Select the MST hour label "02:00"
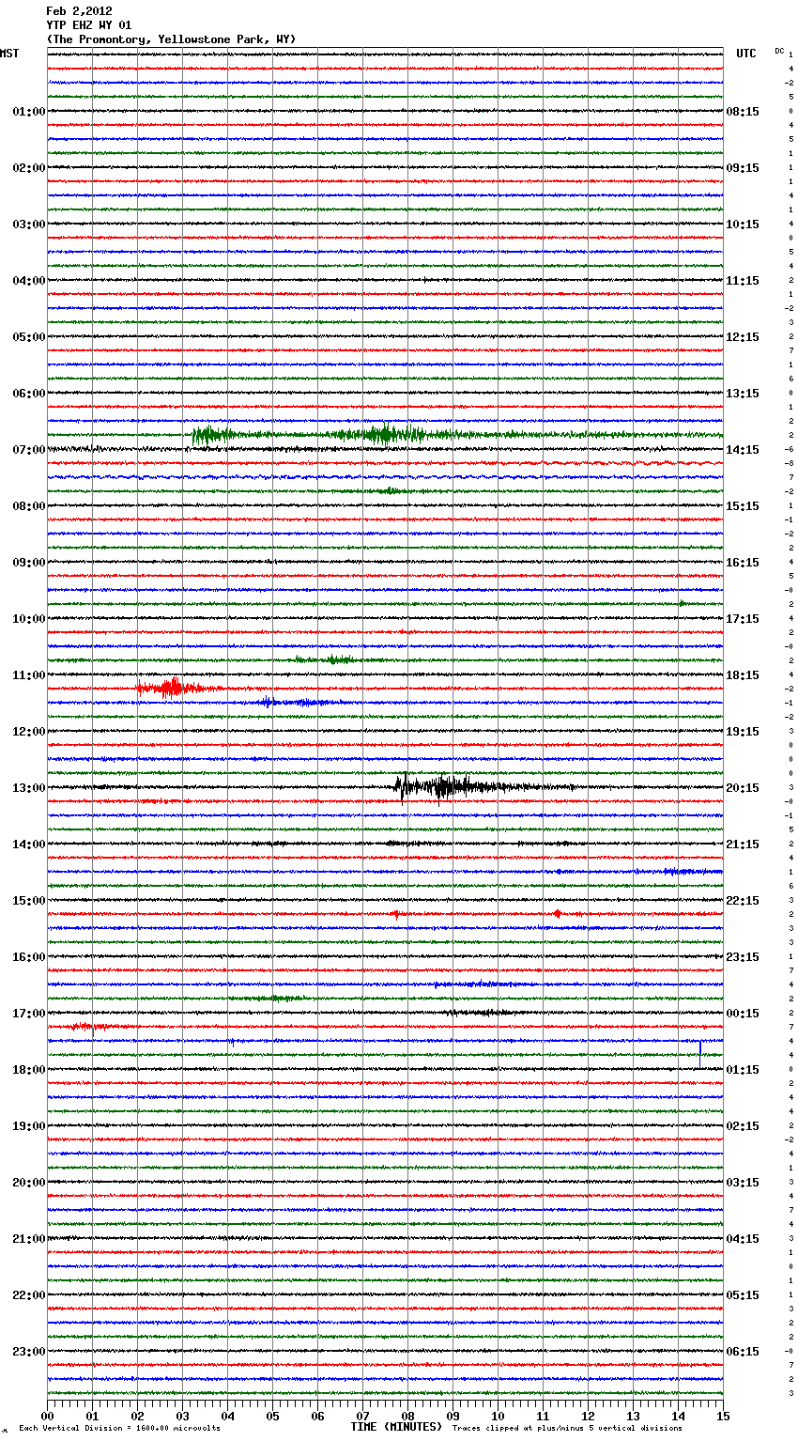The height and width of the screenshot is (1441, 798). click(29, 168)
